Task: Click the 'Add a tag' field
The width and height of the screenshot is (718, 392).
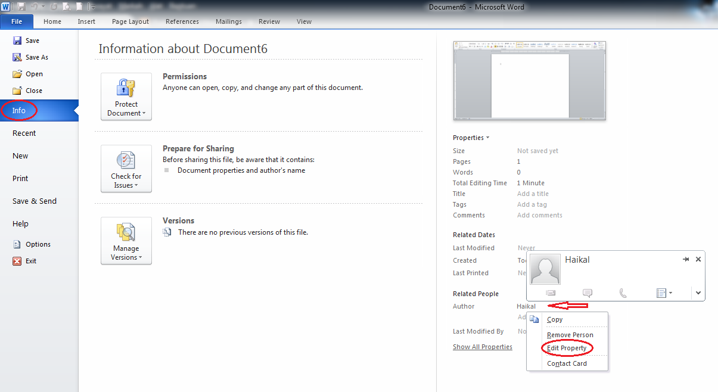Action: [532, 204]
